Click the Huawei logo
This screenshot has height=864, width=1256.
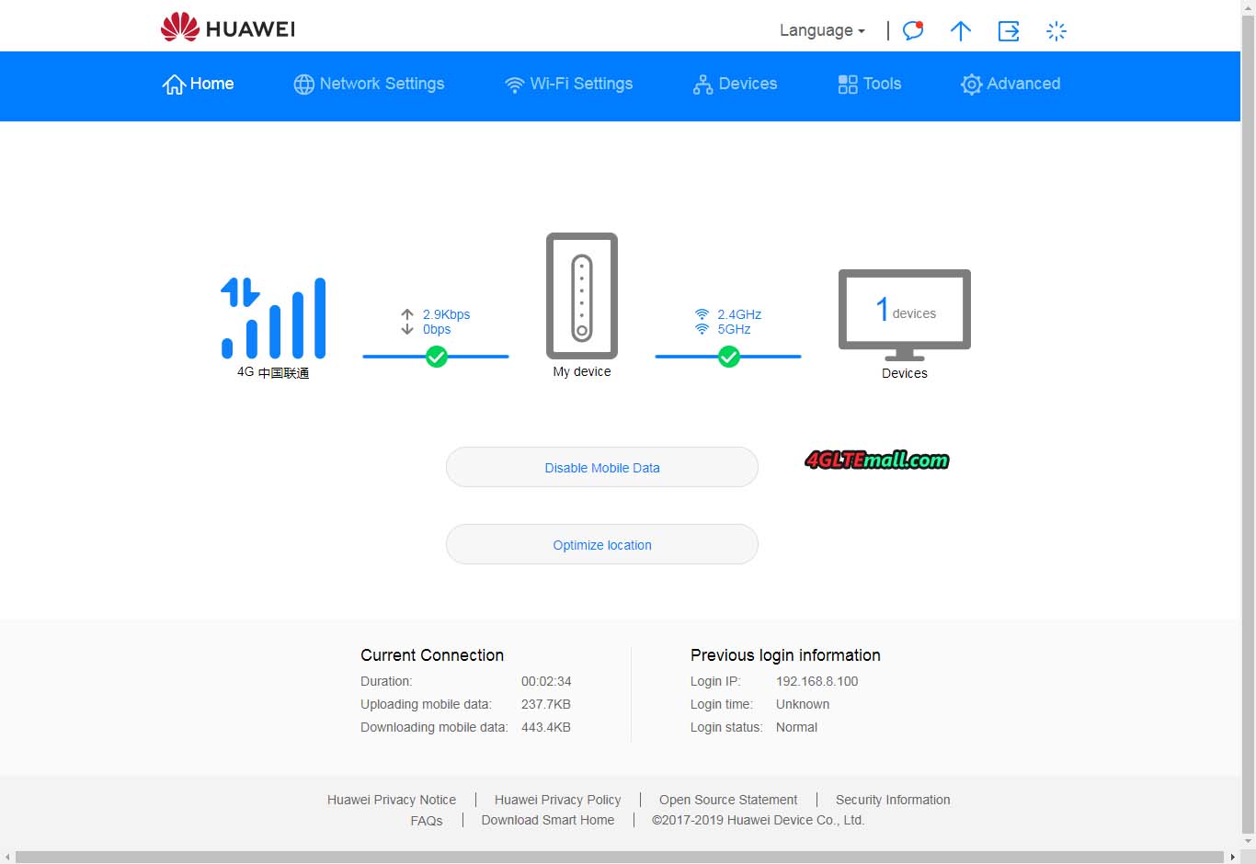click(x=227, y=28)
